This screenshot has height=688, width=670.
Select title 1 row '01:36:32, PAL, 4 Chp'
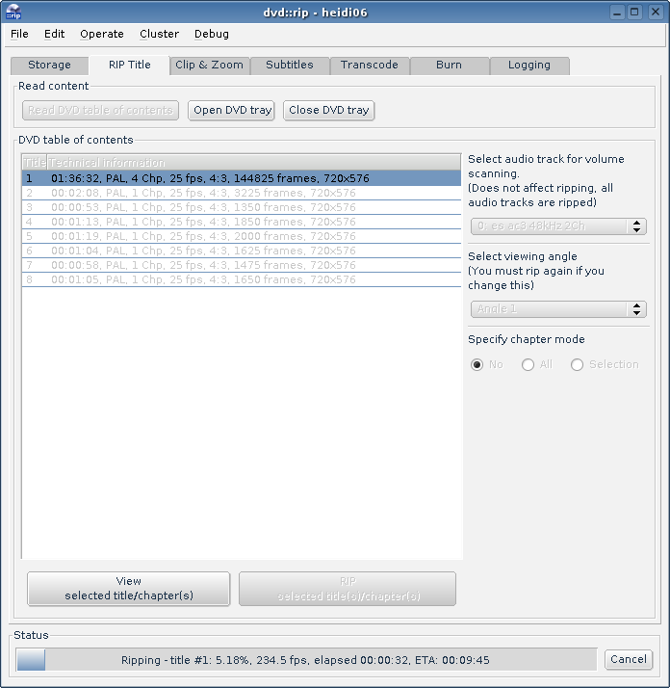[x=242, y=178]
